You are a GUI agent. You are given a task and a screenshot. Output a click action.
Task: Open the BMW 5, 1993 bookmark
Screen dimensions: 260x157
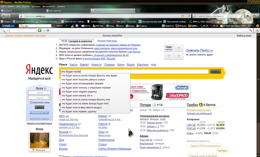[x=201, y=22]
